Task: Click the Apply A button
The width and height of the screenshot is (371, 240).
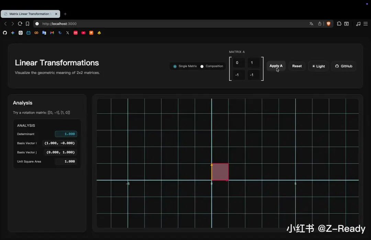Action: coord(276,66)
